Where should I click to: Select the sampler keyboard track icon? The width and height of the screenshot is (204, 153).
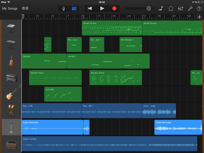pyautogui.click(x=11, y=45)
